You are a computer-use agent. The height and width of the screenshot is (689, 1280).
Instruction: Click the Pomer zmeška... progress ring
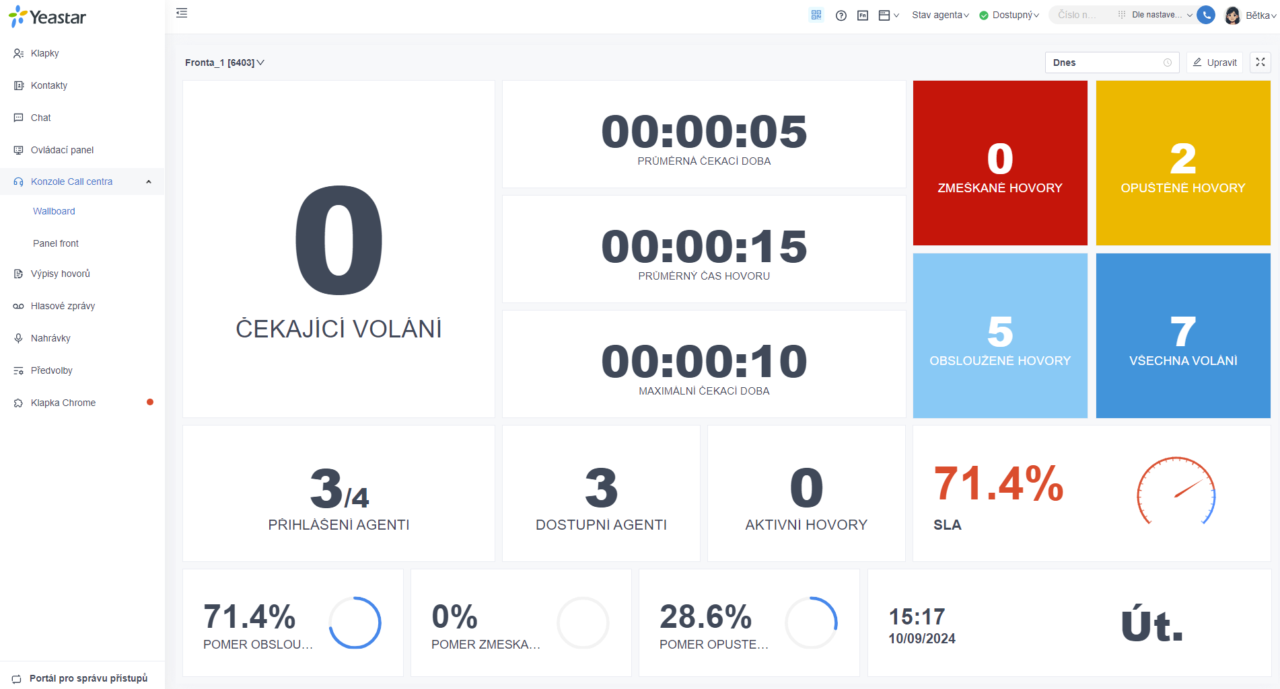tap(583, 622)
